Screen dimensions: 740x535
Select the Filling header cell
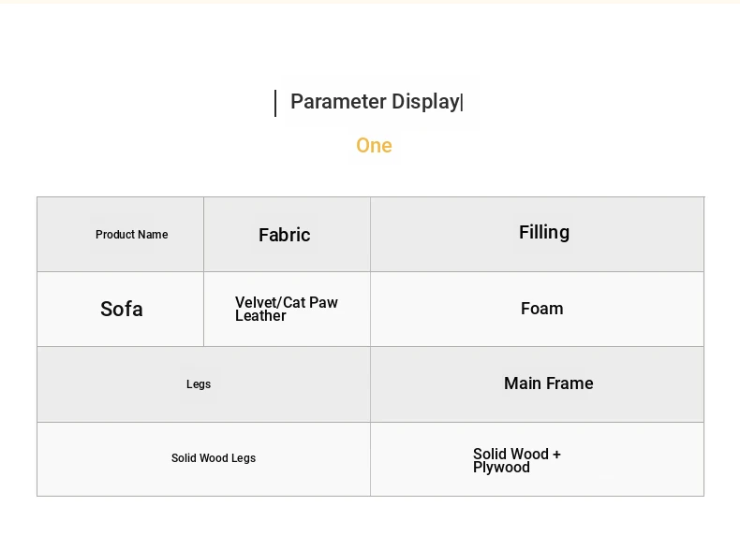[544, 232]
